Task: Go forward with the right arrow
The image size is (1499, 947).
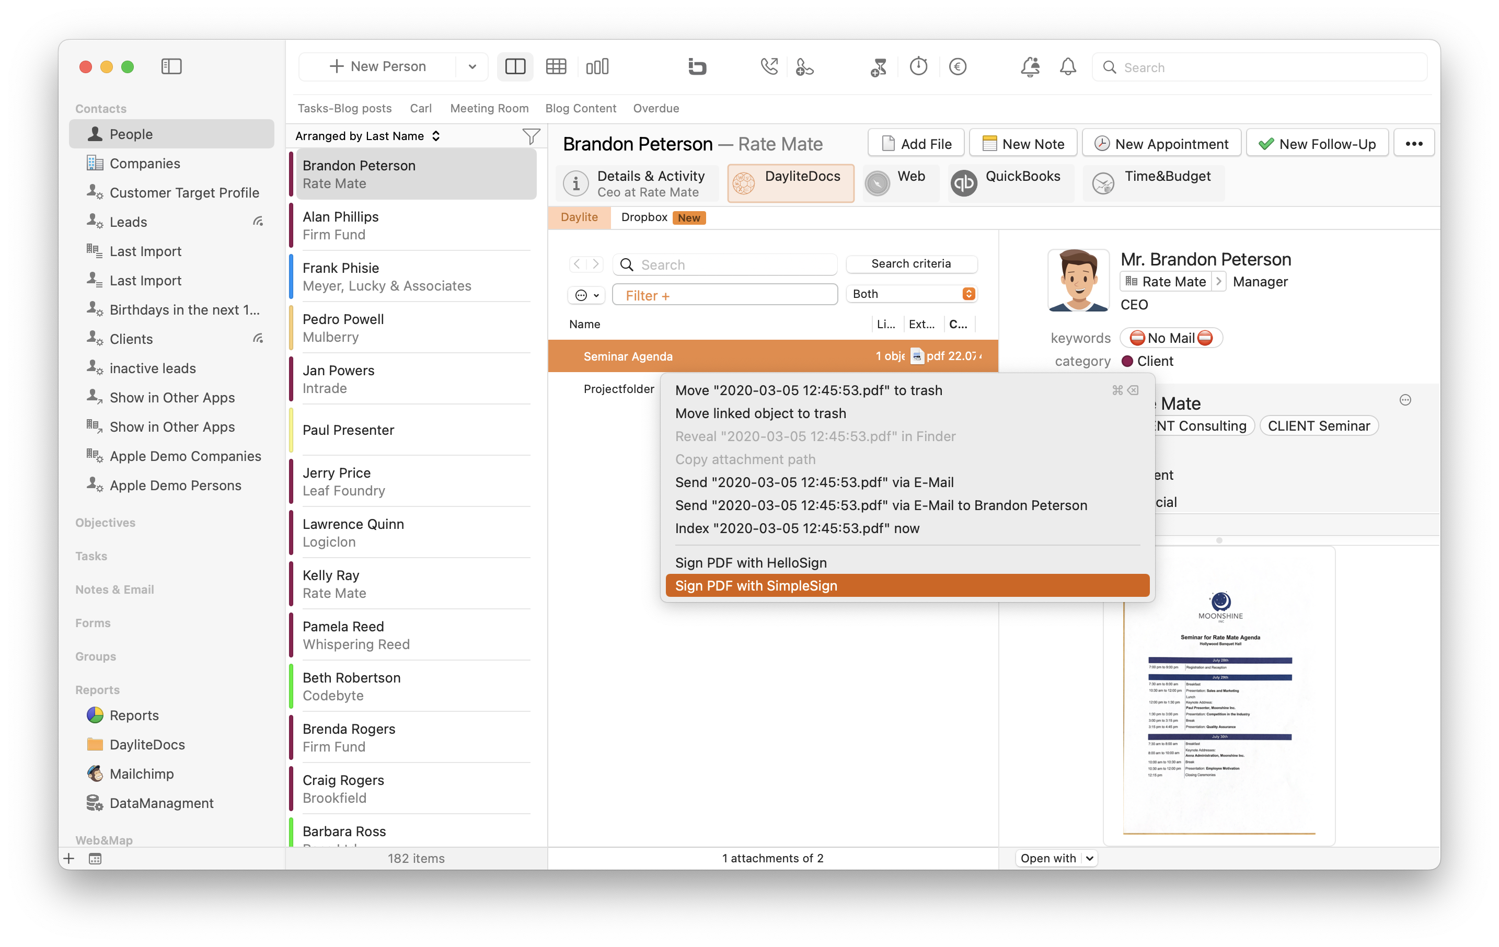Action: [596, 264]
